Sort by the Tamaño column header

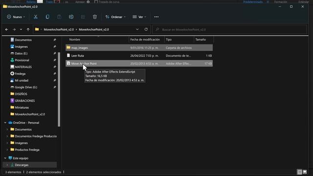click(201, 40)
